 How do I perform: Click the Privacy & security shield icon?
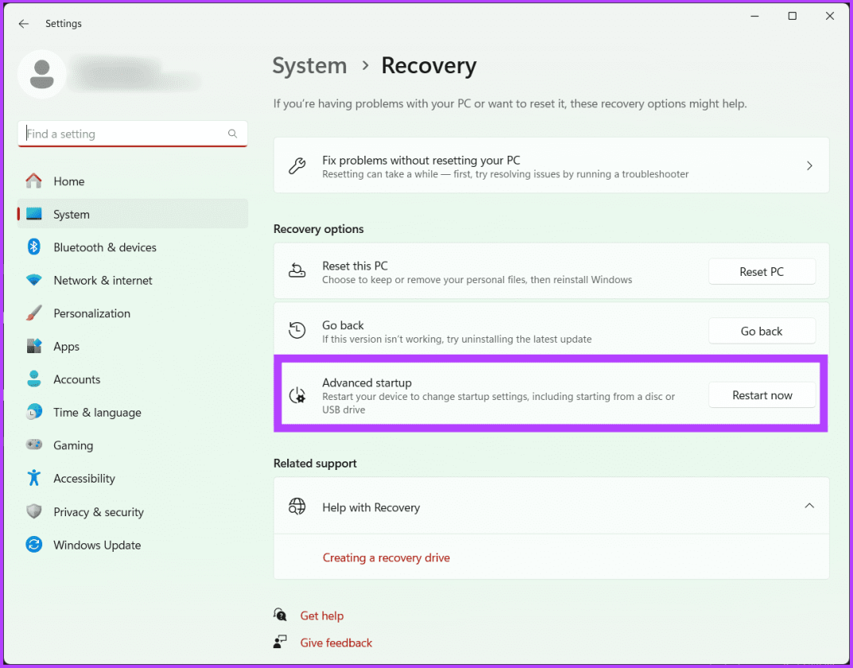point(34,512)
